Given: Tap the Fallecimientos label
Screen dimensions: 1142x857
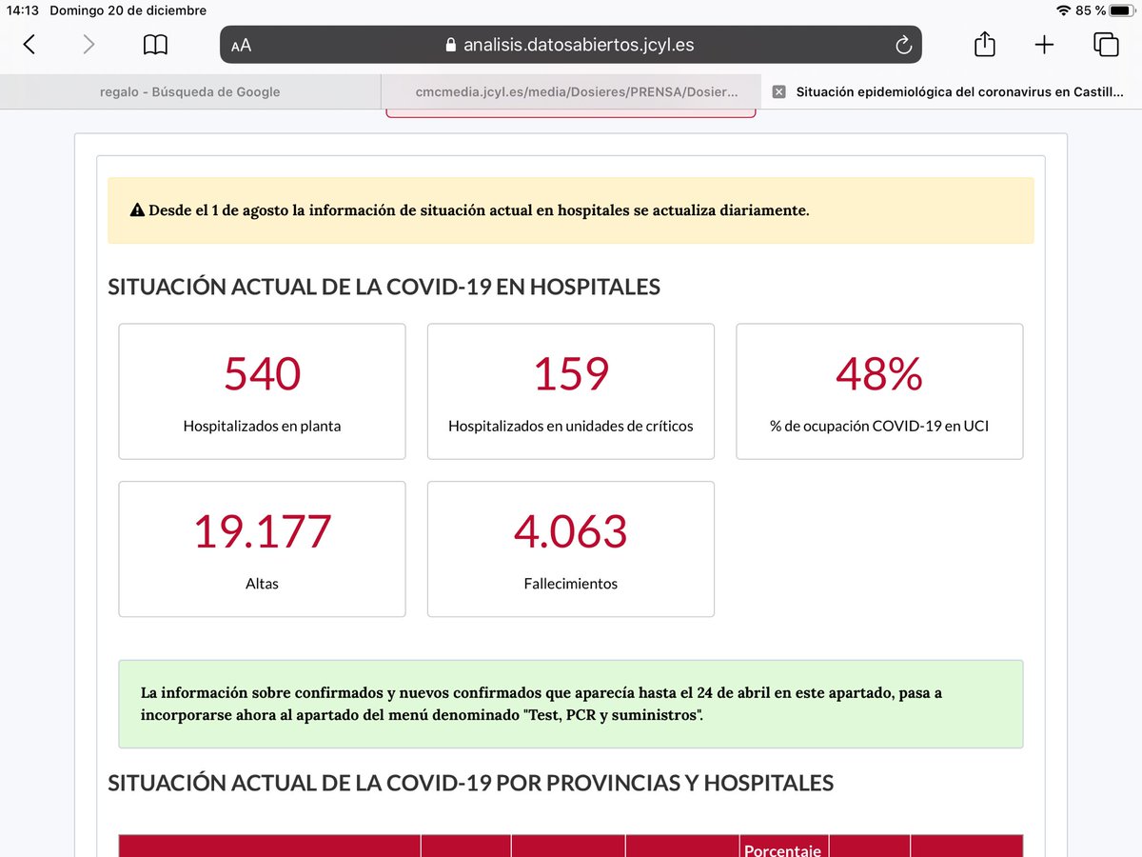Looking at the screenshot, I should (571, 583).
